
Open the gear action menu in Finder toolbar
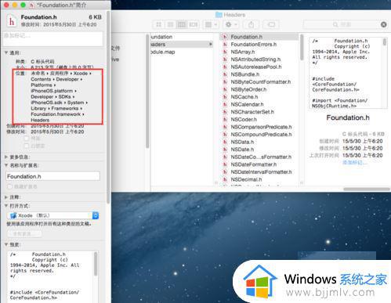pos(231,24)
